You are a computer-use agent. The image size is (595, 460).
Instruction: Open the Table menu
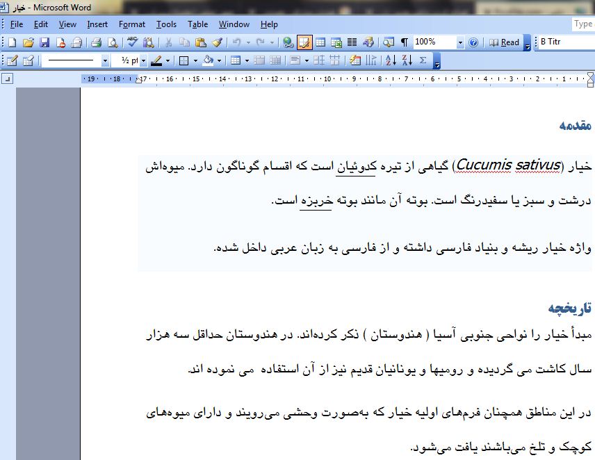198,24
